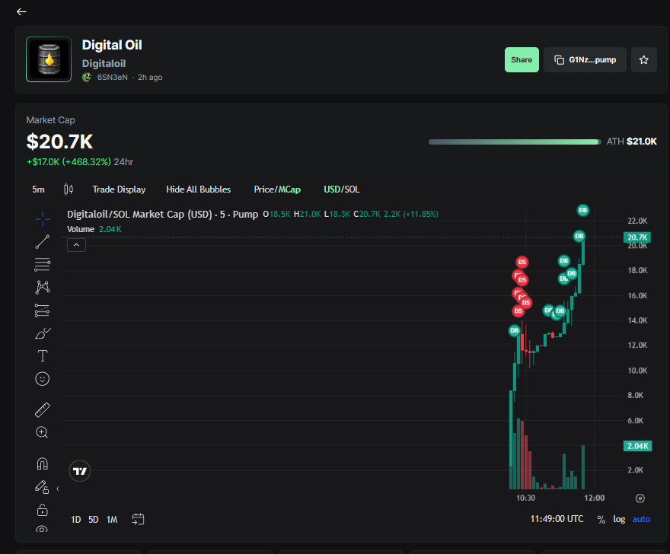Screen dimensions: 670x554
Task: Toggle USD/SOL currency display
Action: coord(341,189)
